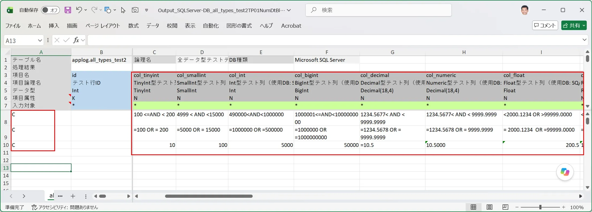Click the Select All corner triangle
This screenshot has height=212, width=592.
pyautogui.click(x=7, y=52)
